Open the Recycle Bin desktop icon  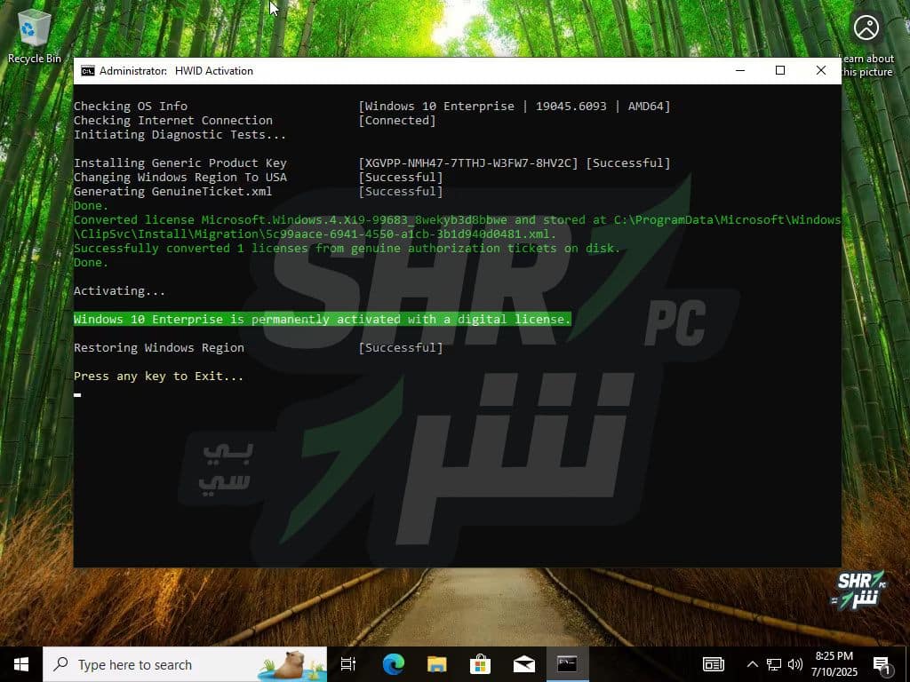[34, 36]
